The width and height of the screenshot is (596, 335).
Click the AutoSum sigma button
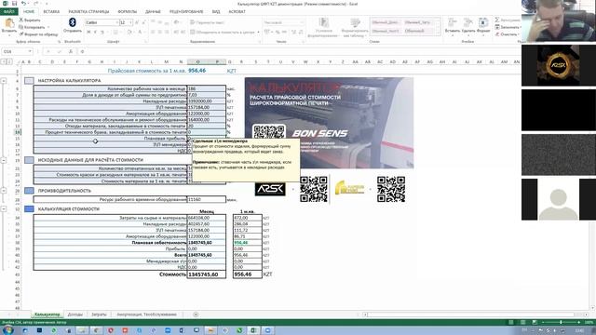tap(497, 20)
